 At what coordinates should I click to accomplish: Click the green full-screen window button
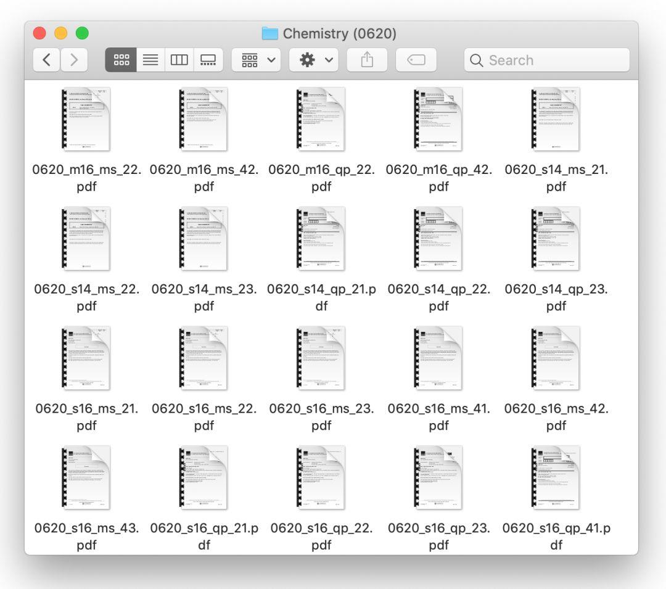tap(81, 33)
